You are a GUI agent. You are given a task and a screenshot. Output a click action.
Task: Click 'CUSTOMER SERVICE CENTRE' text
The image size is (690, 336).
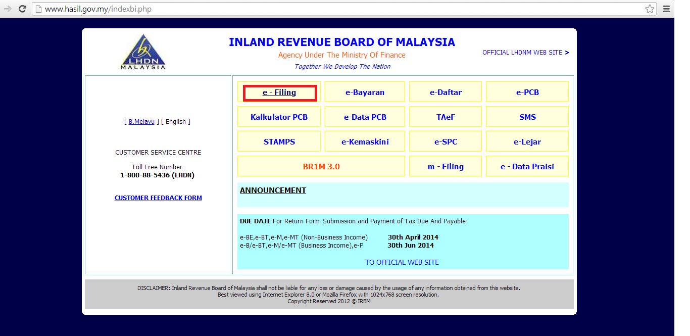(x=158, y=153)
